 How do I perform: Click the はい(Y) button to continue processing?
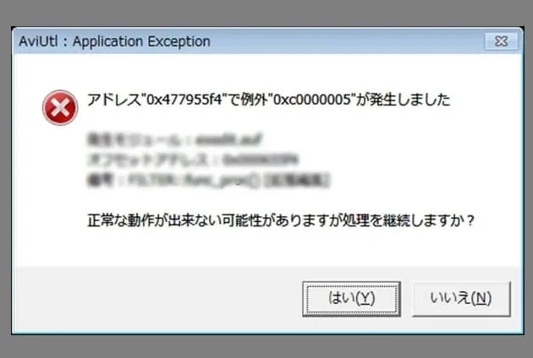click(351, 299)
